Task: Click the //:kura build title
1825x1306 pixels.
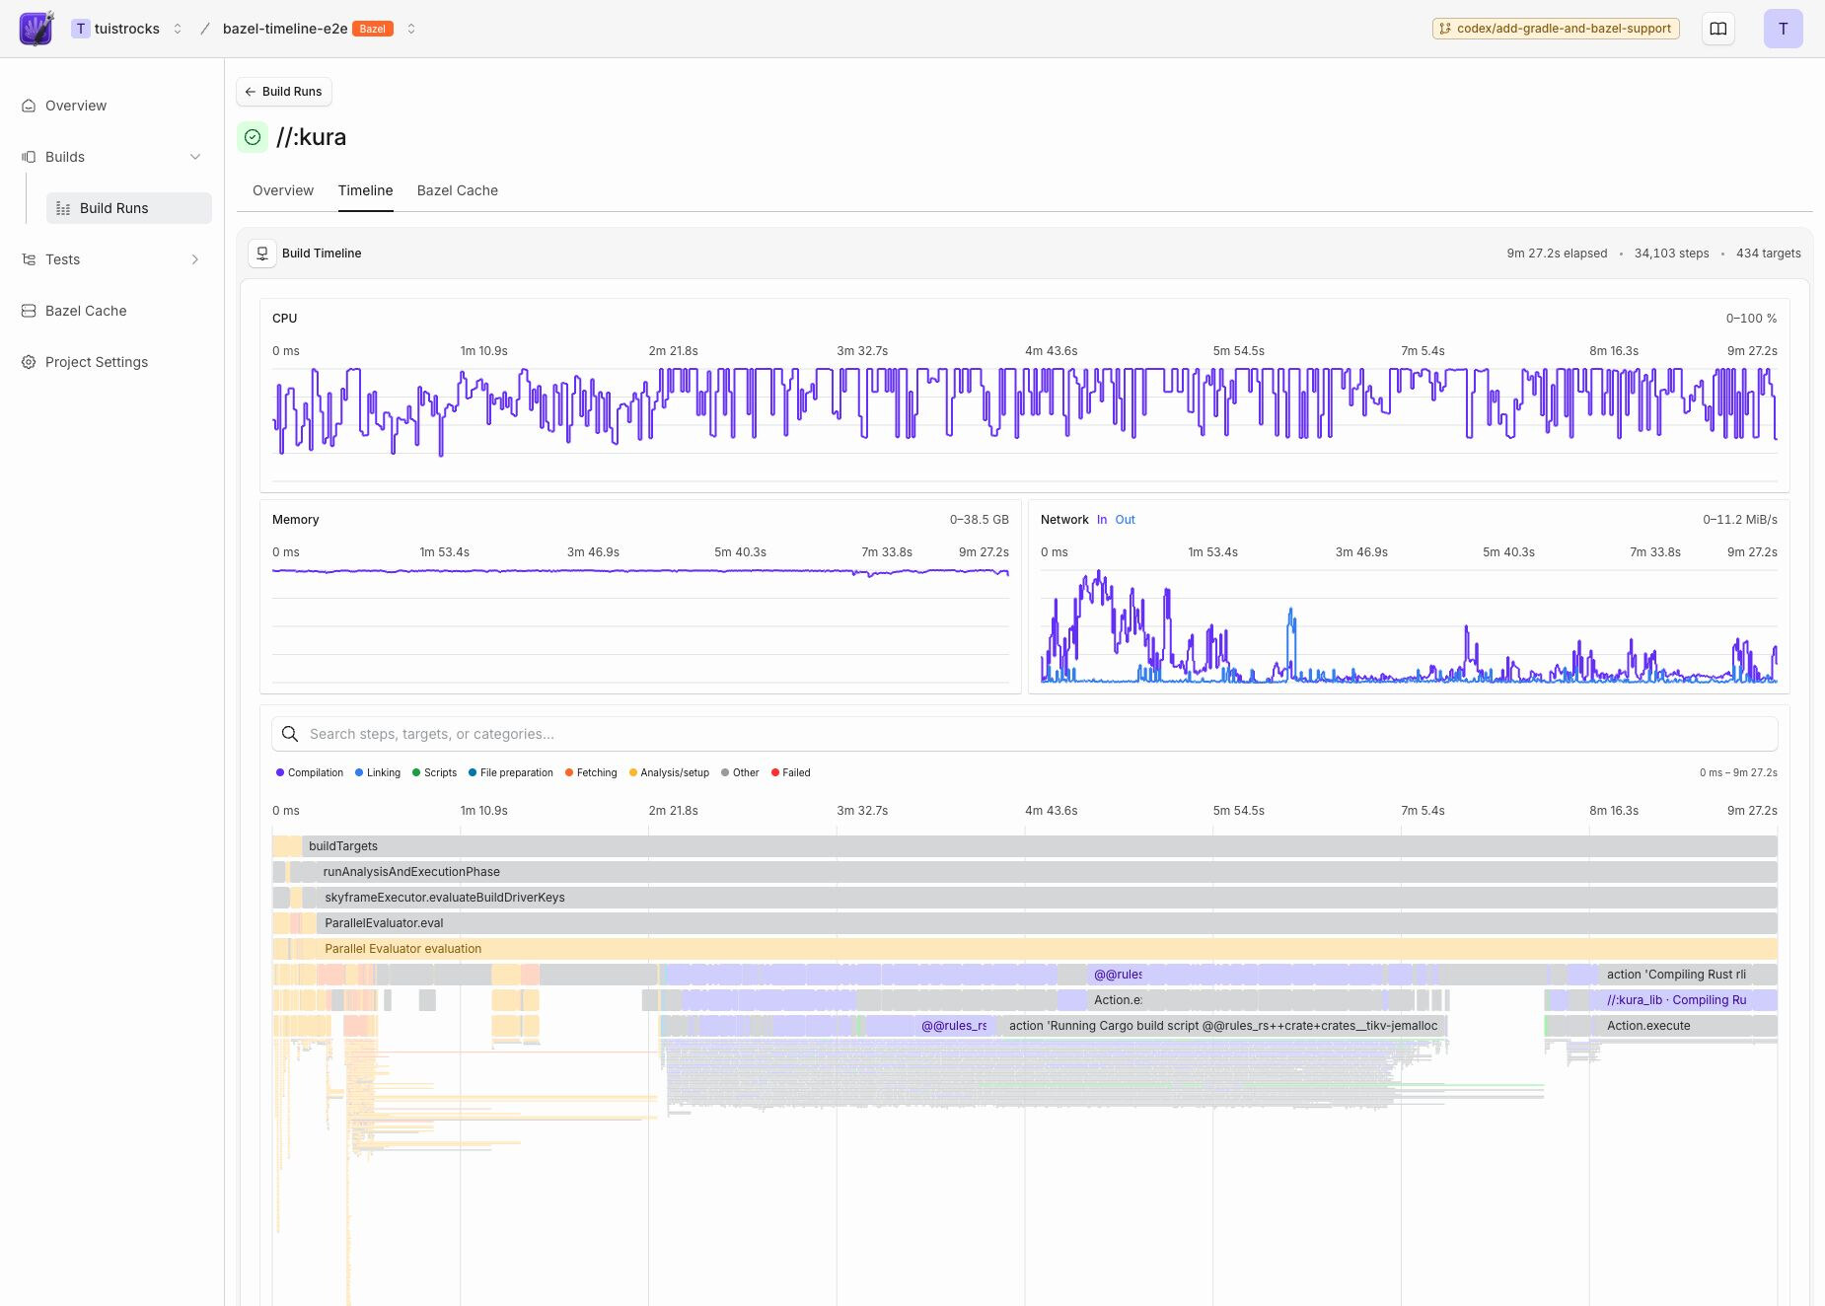Action: coord(311,137)
